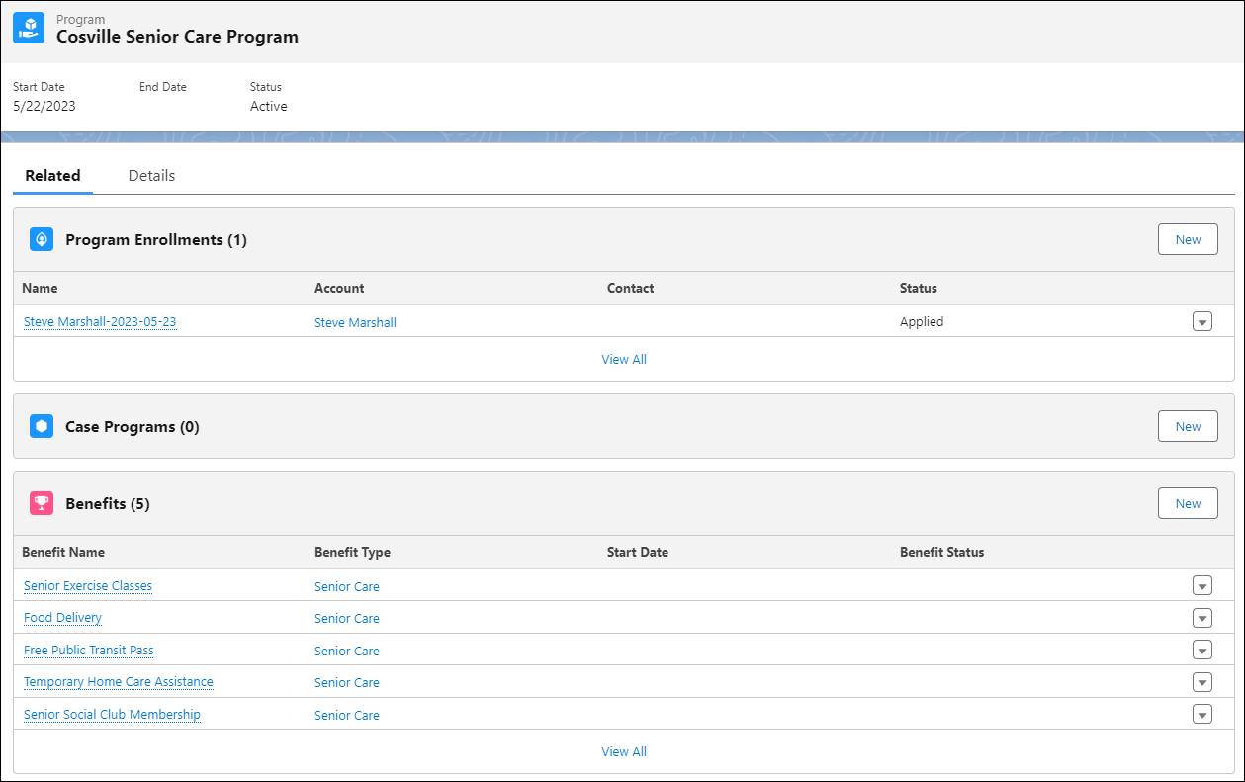1245x782 pixels.
Task: Click the Benefits (5) heading
Action: pos(108,503)
